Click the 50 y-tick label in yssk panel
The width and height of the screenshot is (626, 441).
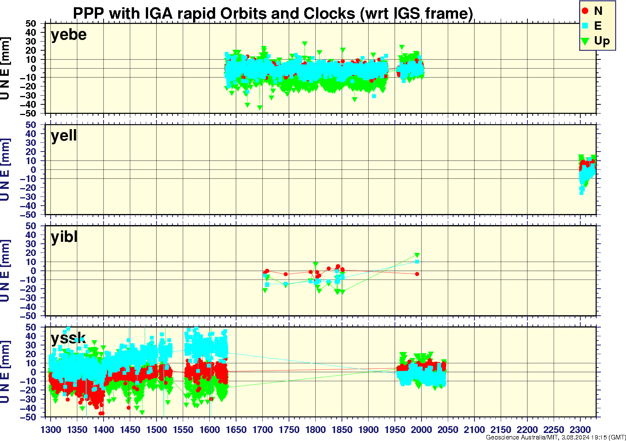point(31,327)
